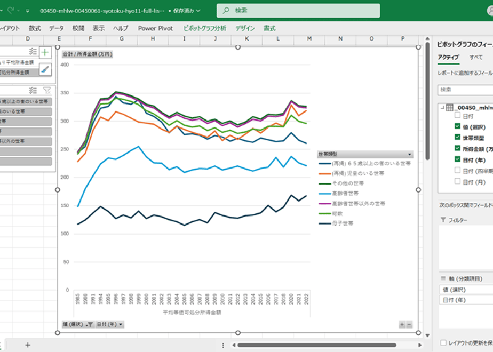
Task: Click the vertical scrollbar up arrow
Action: (x=427, y=38)
